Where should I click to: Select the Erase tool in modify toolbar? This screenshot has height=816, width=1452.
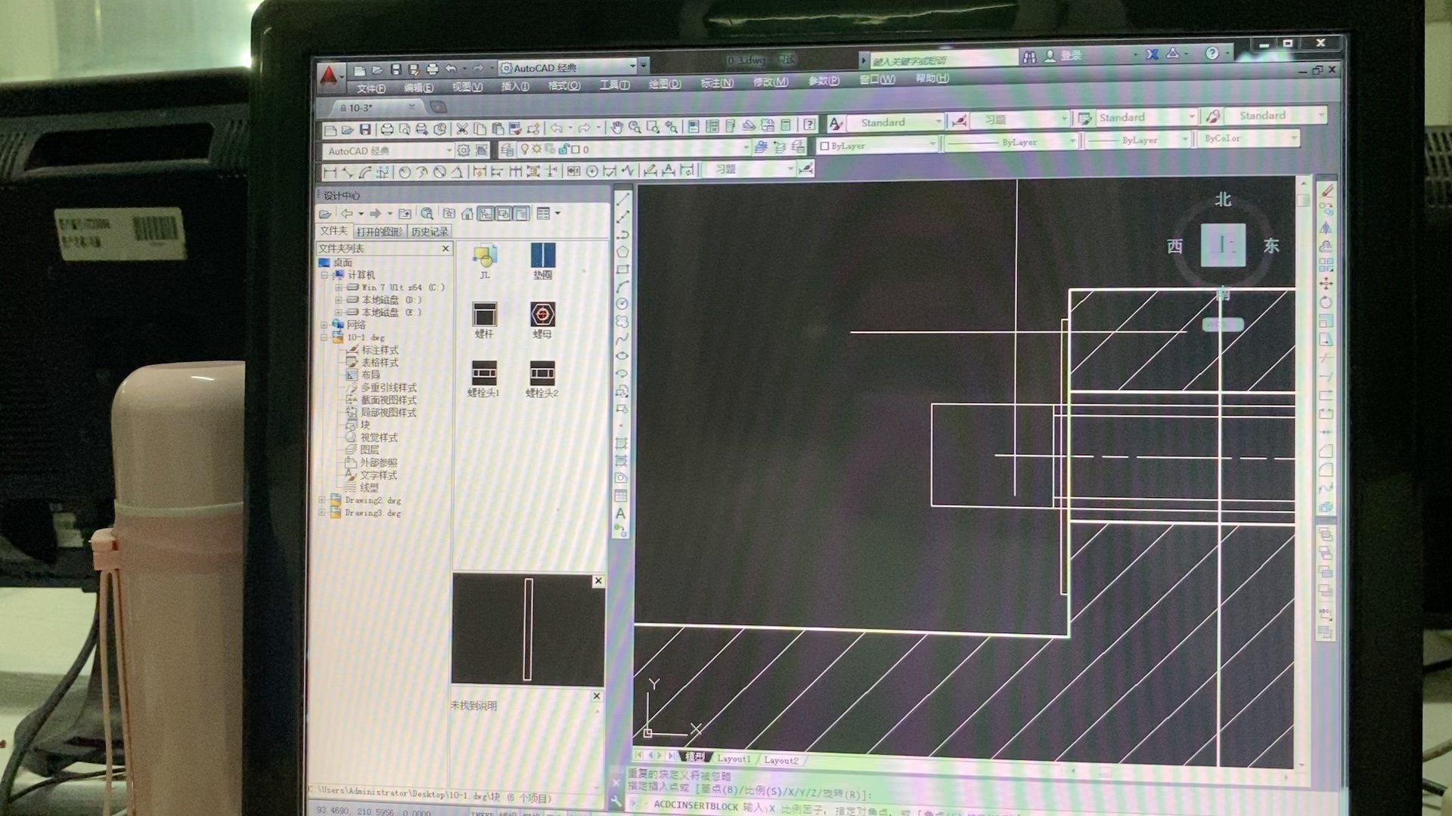(x=1326, y=192)
